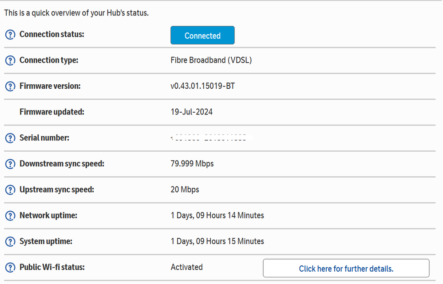Viewport: 443px width, 284px height.
Task: Click the Public Wi-fi Activated status text
Action: pos(186,267)
